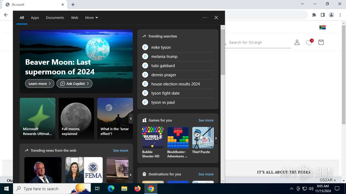Select the Apps search filter tab
346x194 pixels.
[35, 18]
